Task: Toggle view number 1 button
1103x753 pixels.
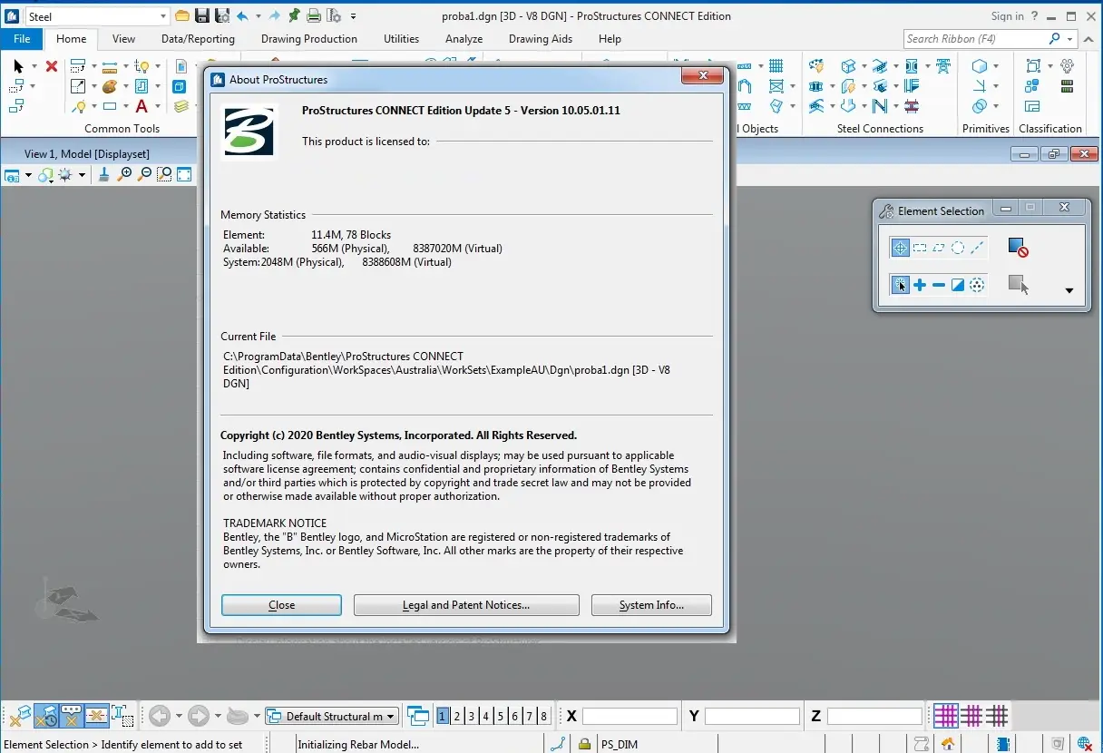Action: (x=443, y=716)
